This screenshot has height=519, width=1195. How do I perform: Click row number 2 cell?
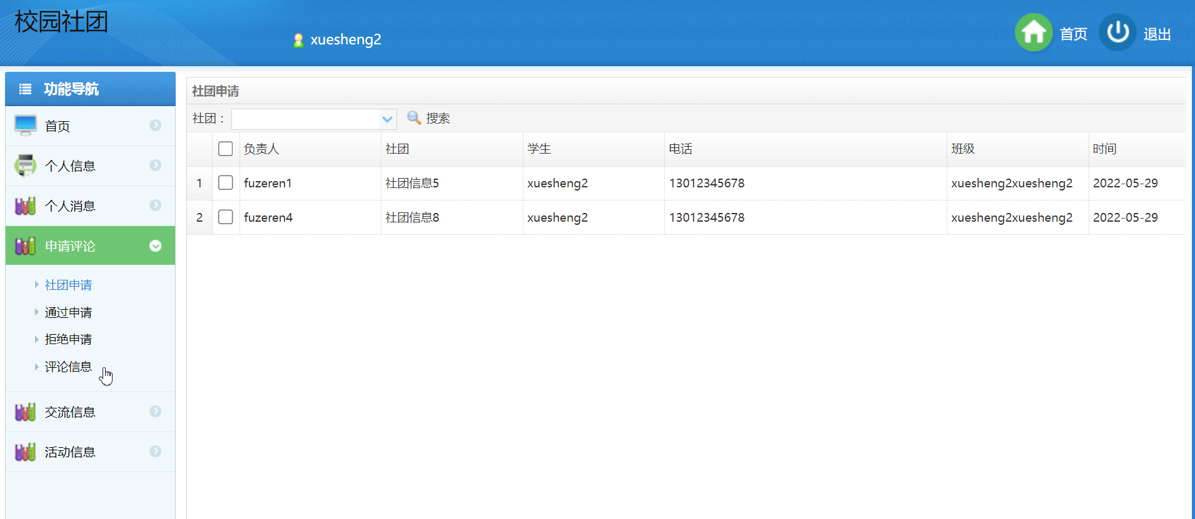pos(199,217)
